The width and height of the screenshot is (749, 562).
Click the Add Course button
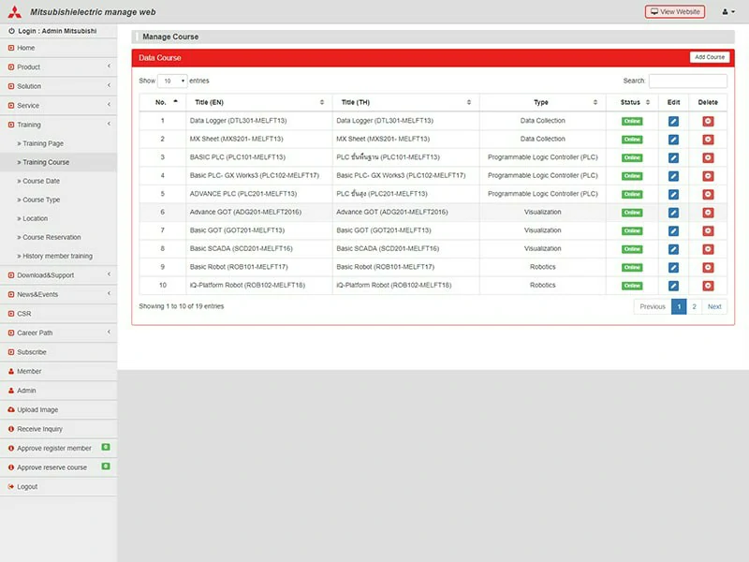click(710, 57)
